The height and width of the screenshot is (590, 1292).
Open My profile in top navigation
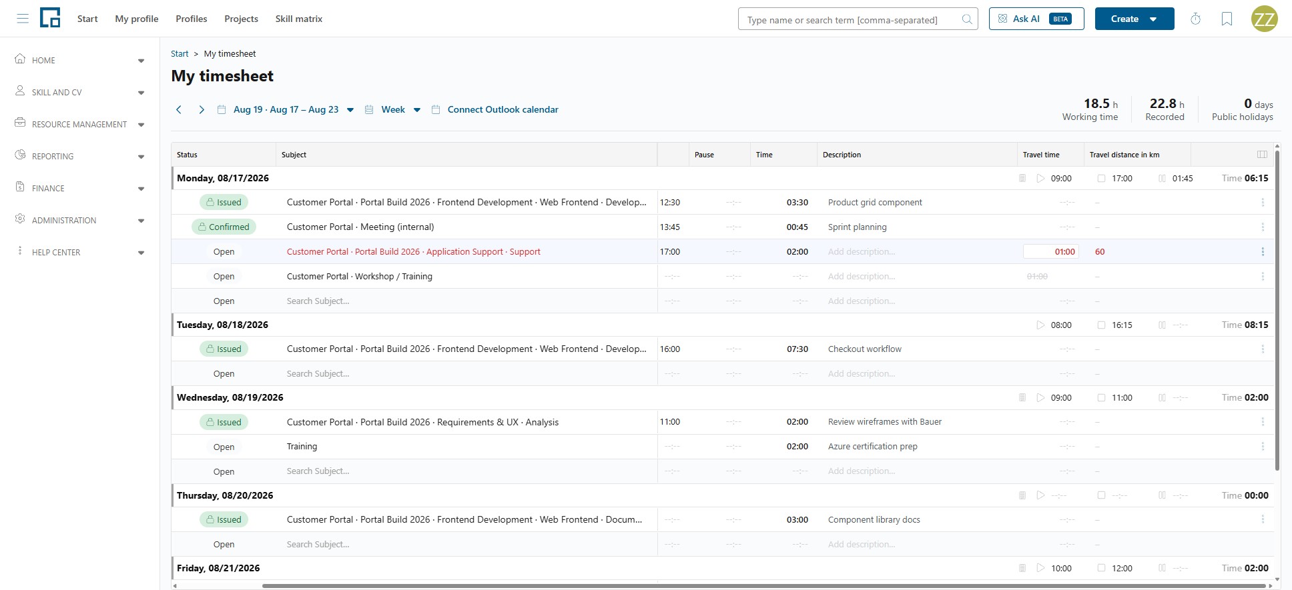pyautogui.click(x=137, y=19)
